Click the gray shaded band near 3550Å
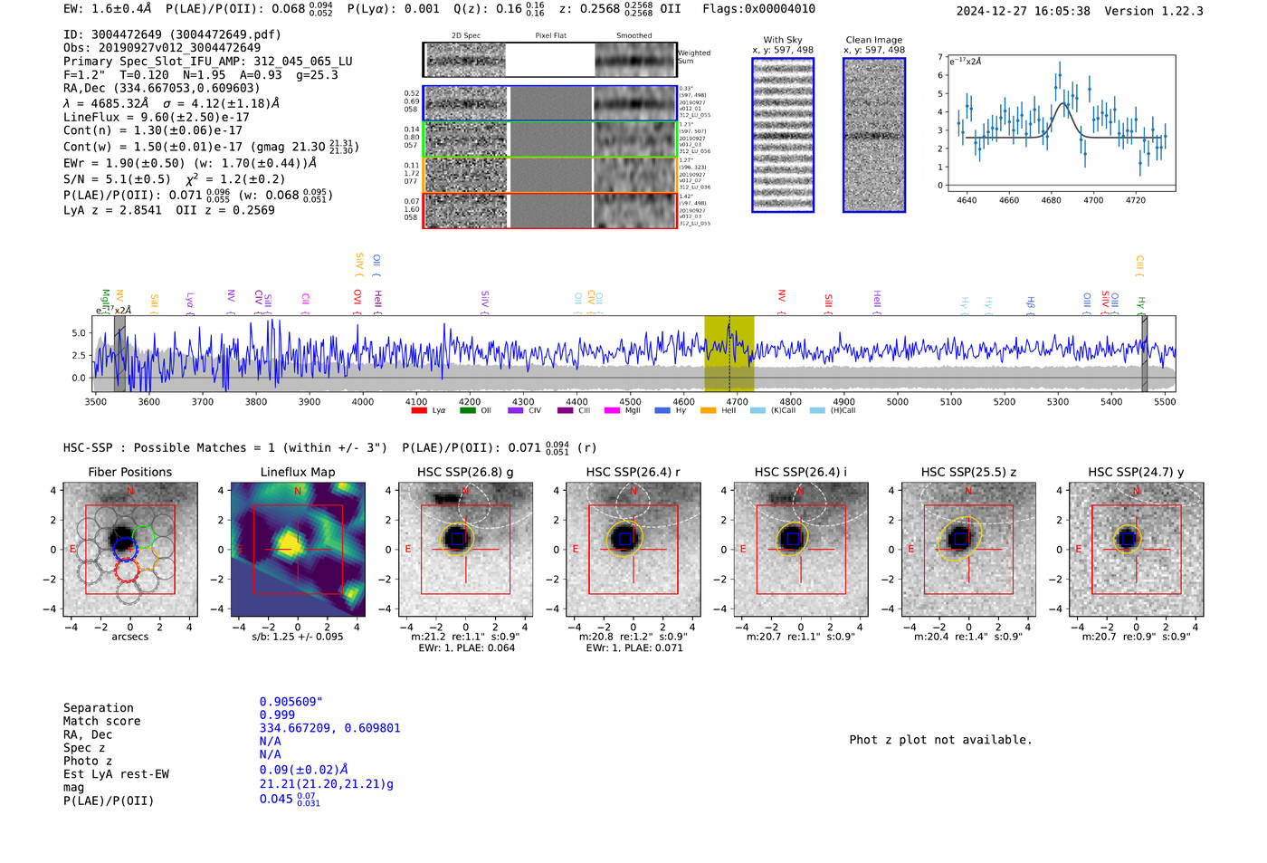 coord(119,354)
